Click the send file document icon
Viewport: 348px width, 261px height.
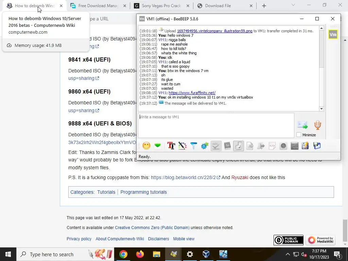tap(250, 146)
